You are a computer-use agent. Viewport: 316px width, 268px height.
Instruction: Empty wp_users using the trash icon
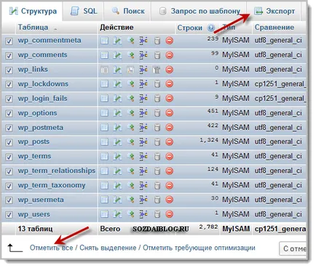tap(157, 214)
